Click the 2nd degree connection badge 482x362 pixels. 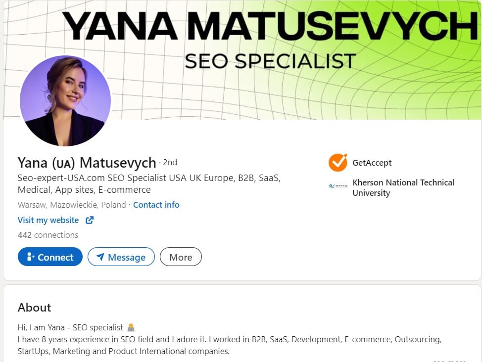click(170, 162)
